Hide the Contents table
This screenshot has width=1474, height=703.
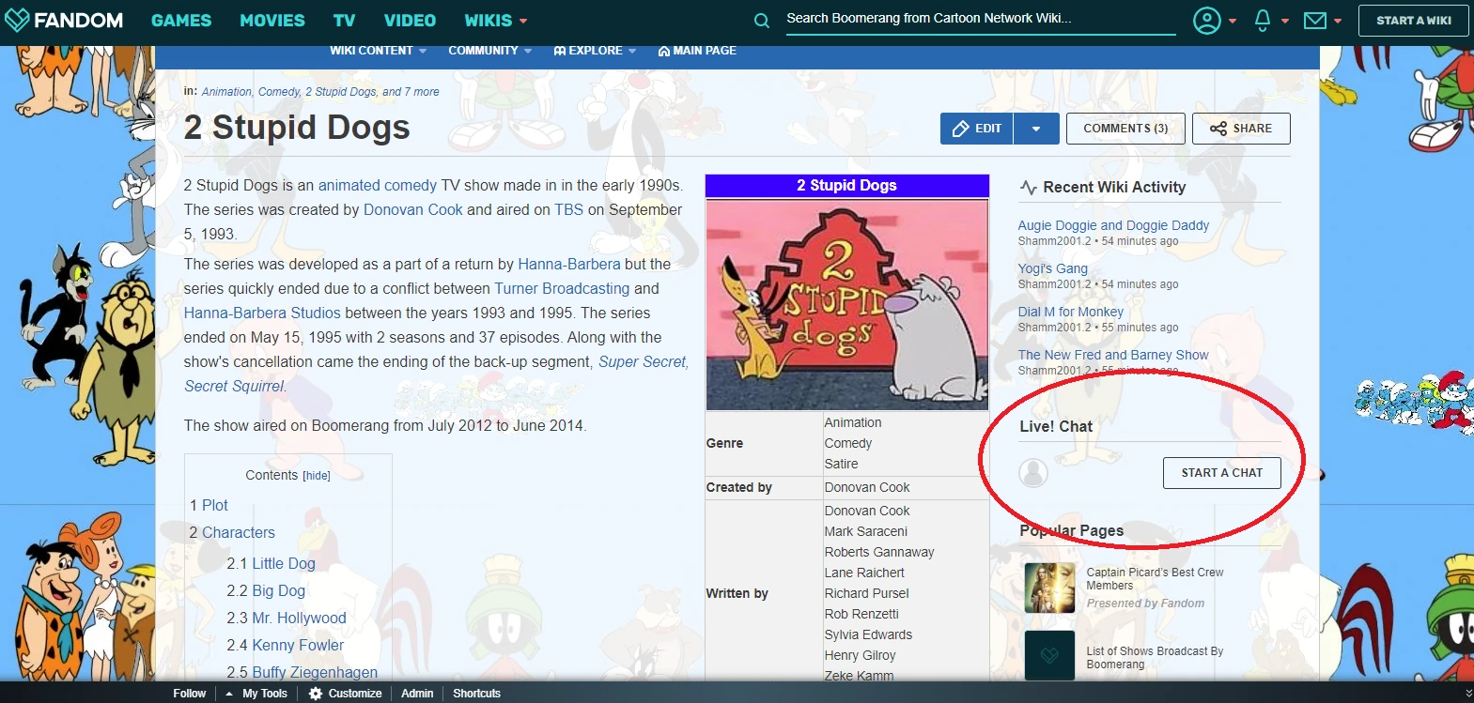pyautogui.click(x=317, y=476)
